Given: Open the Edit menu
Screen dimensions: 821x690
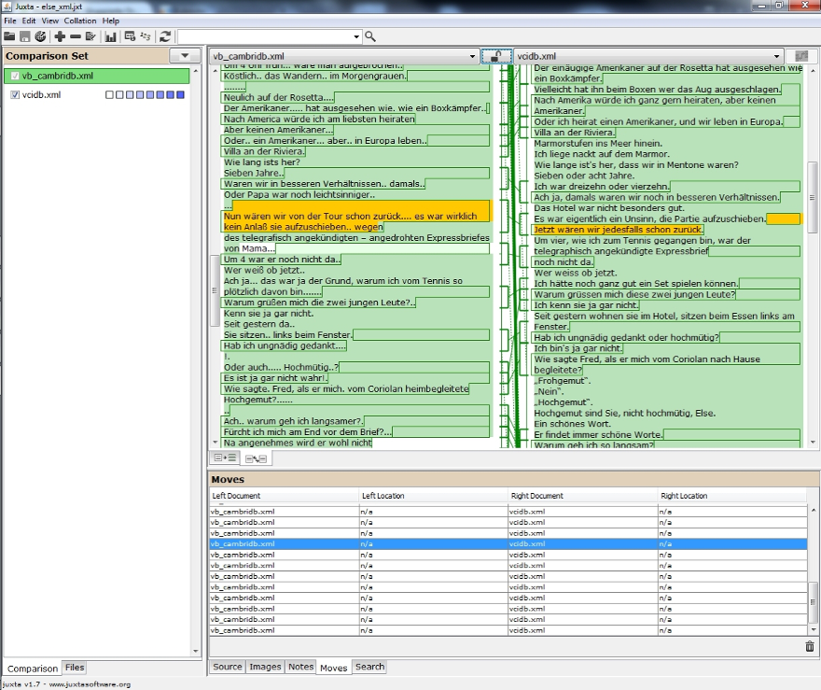Looking at the screenshot, I should tap(29, 21).
